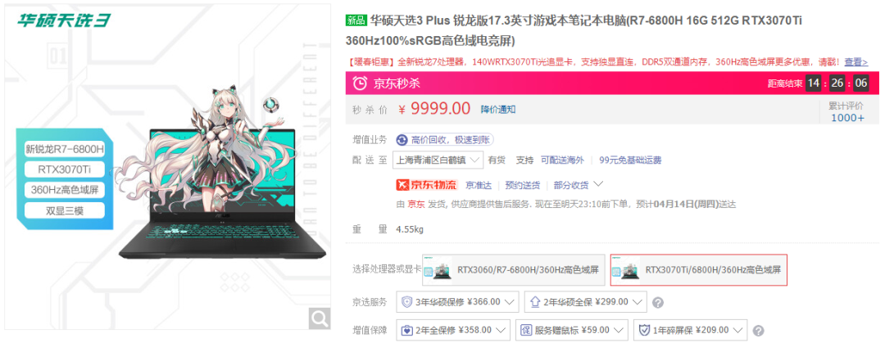Click the high-price recycle service icon
Image resolution: width=885 pixels, height=343 pixels.
point(402,139)
